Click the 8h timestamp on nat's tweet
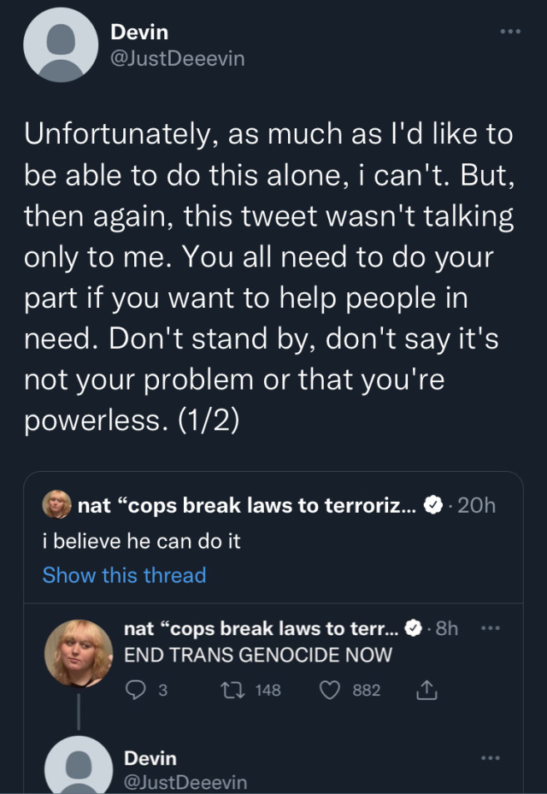547x794 pixels. point(447,629)
